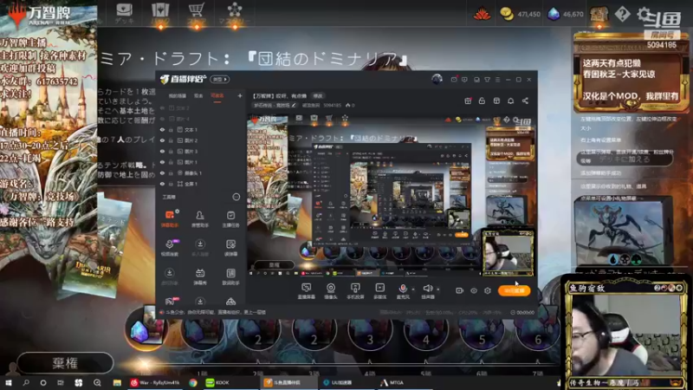Open 调弹幕 tool in the toolbox
693x390 pixels.
(230, 248)
